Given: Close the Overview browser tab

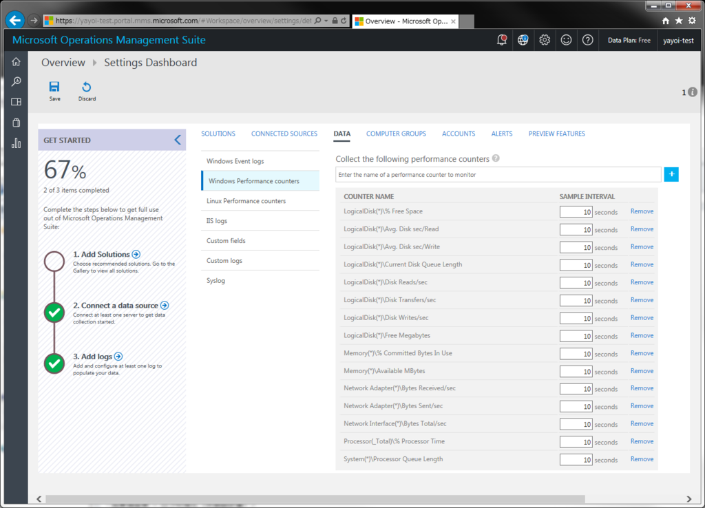Looking at the screenshot, I should (453, 21).
